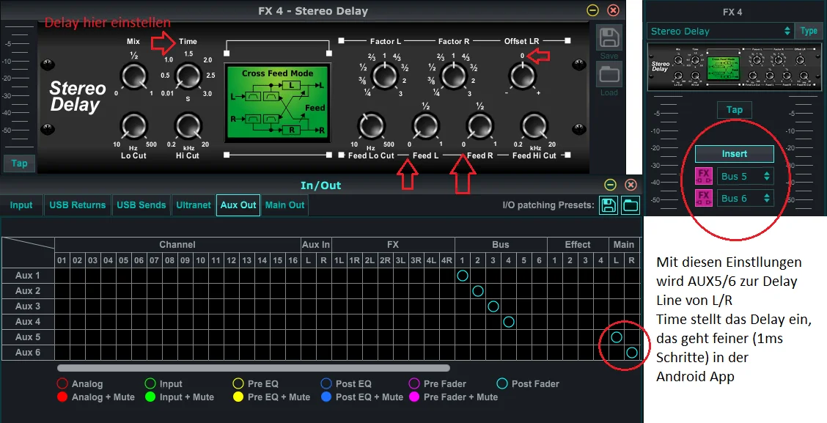Select the Post EQ + Mute tap point
Screen dimensions: 827x423
click(326, 397)
